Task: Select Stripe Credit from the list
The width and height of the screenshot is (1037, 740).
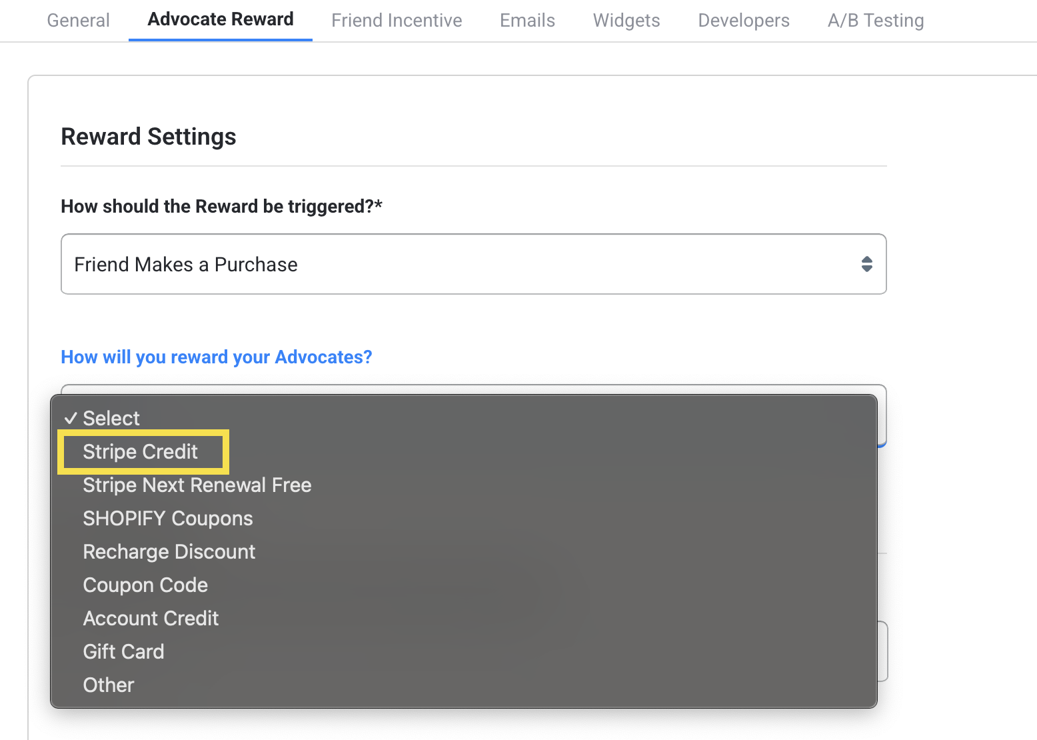Action: click(463, 451)
